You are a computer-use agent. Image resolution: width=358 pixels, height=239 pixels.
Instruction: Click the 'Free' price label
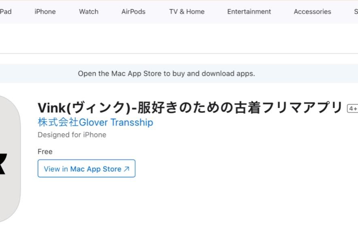45,152
